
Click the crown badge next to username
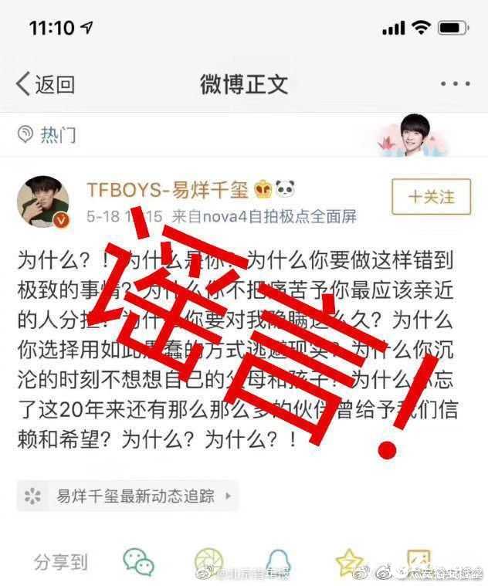coord(263,189)
